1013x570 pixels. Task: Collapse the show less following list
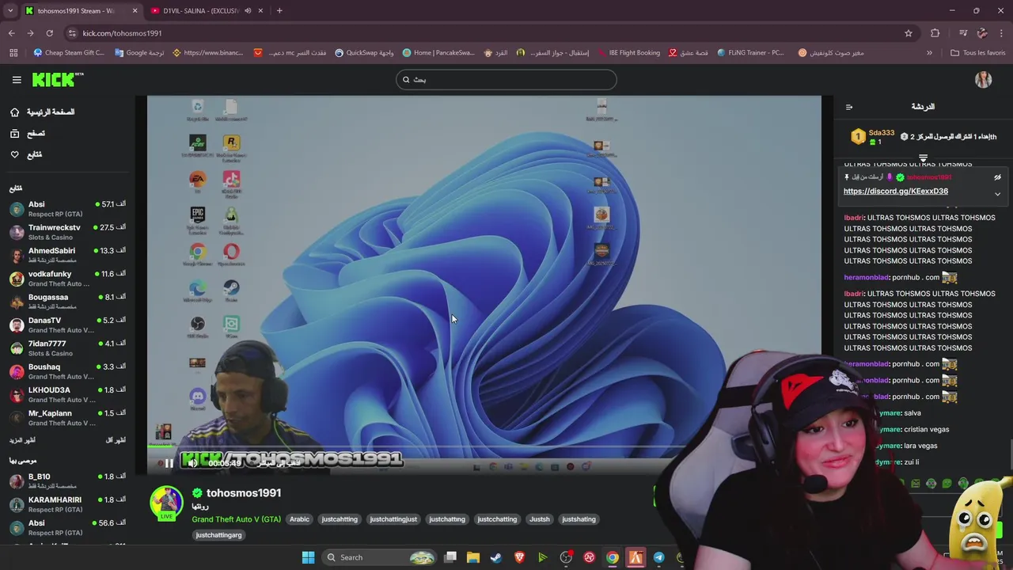click(x=116, y=440)
